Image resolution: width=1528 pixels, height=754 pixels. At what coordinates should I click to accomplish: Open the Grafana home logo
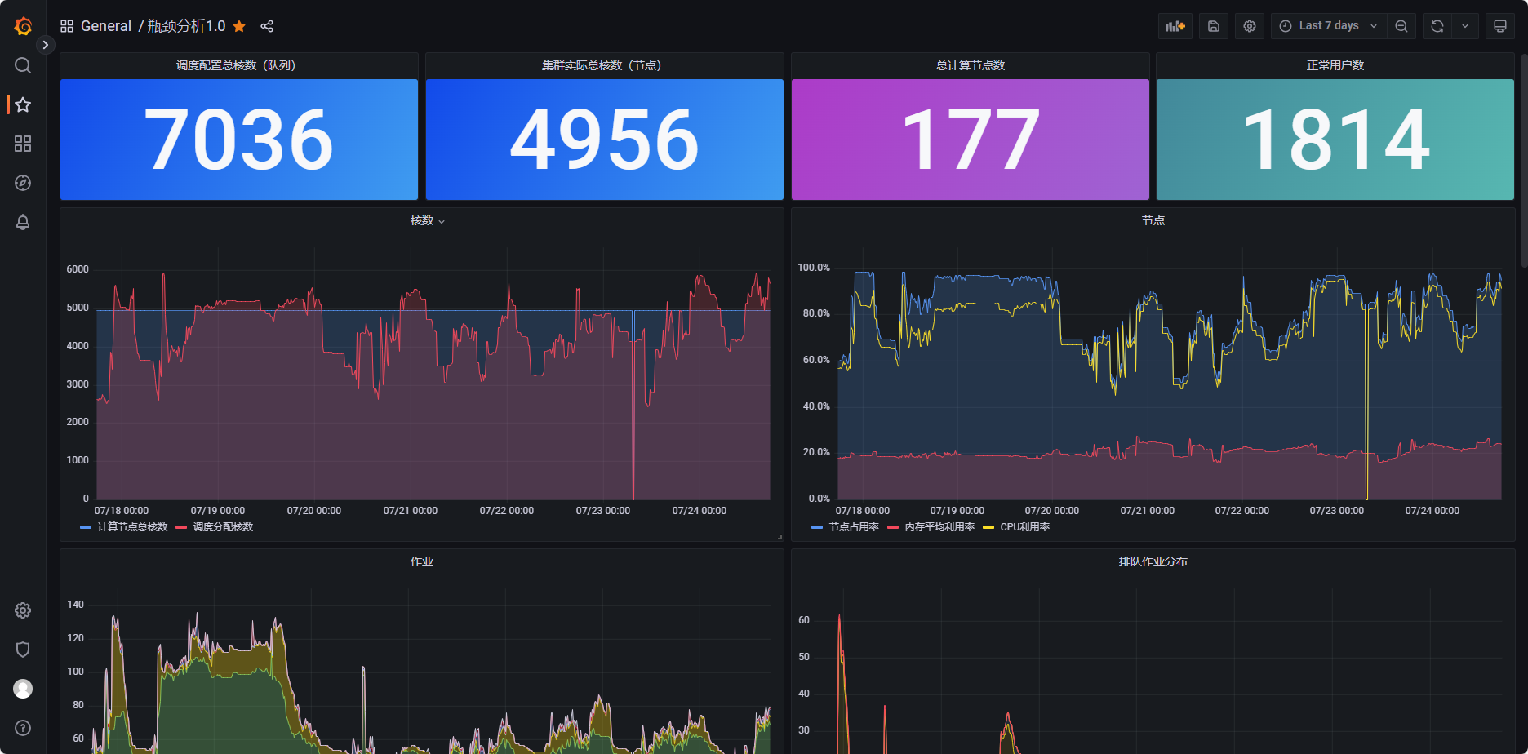click(23, 26)
